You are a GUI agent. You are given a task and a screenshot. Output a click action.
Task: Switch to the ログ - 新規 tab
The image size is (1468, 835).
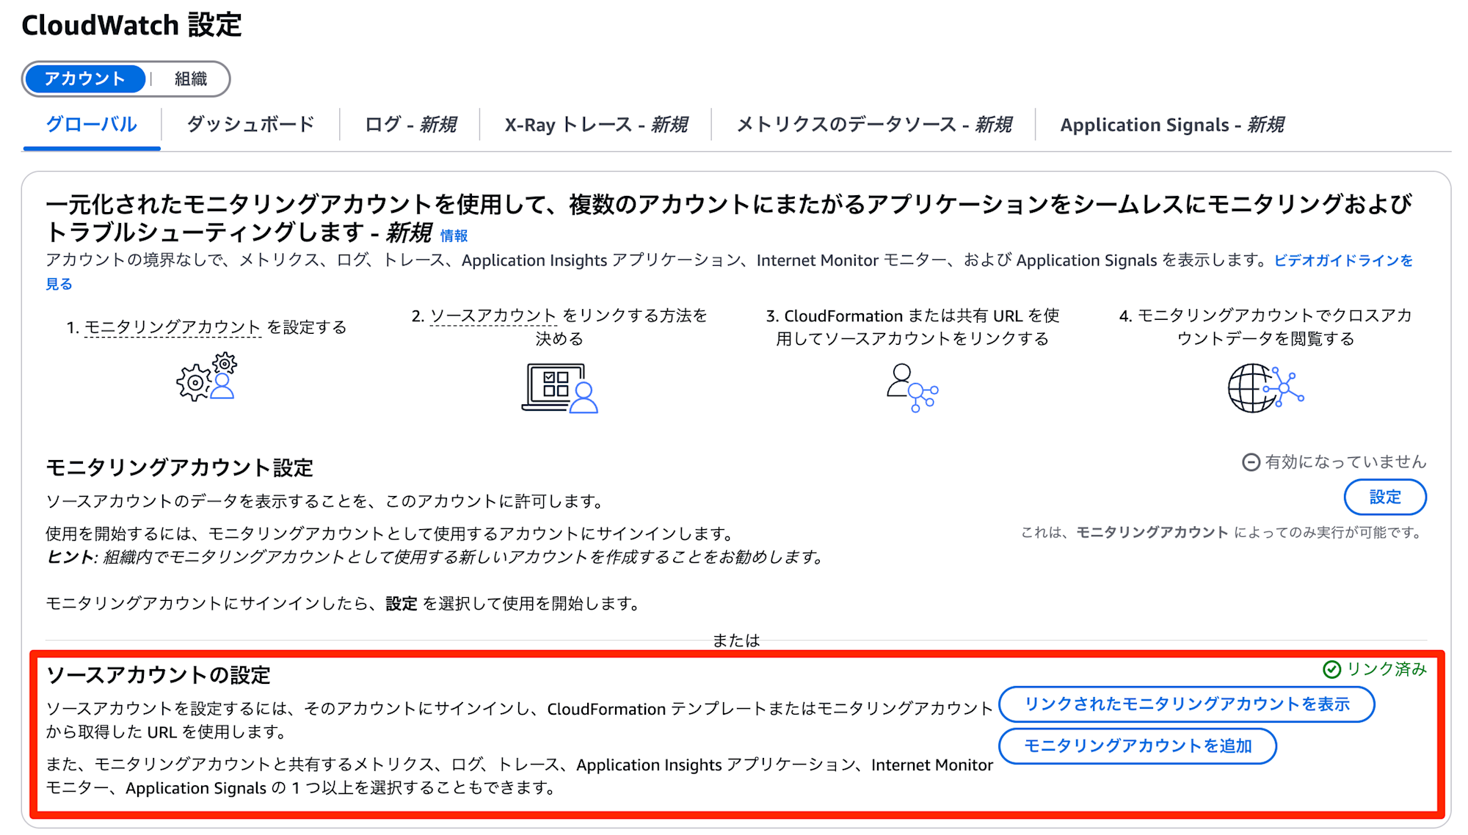(410, 125)
